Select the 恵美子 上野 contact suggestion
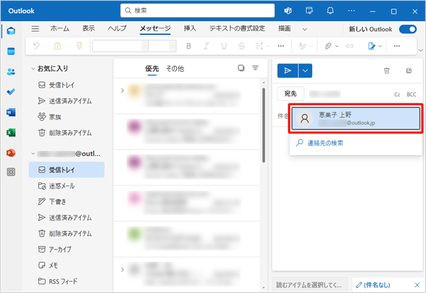Image resolution: width=426 pixels, height=293 pixels. pyautogui.click(x=356, y=118)
